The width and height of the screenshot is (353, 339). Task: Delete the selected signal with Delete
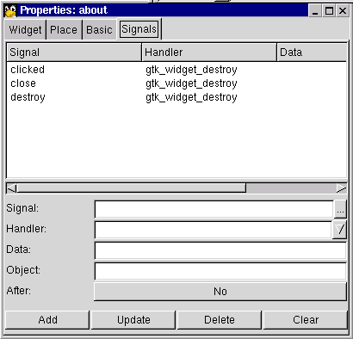(x=220, y=320)
